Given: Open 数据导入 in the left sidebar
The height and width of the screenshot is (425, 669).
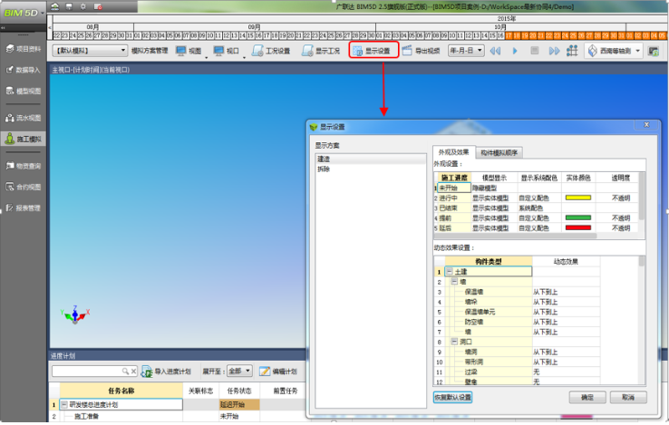Looking at the screenshot, I should point(24,70).
